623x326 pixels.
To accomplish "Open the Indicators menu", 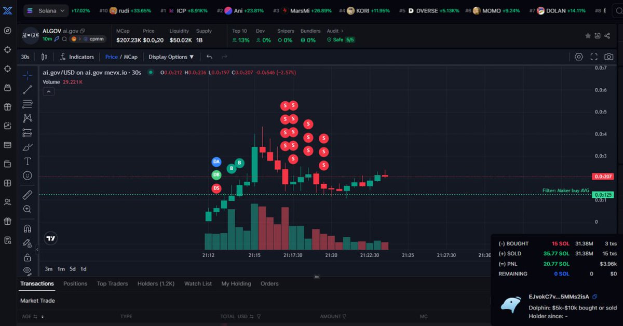I will tap(76, 57).
